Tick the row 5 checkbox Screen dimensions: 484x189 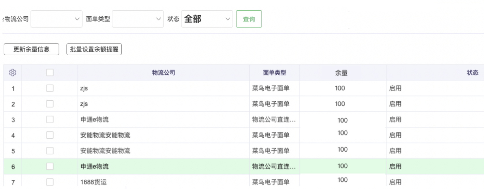click(x=50, y=151)
